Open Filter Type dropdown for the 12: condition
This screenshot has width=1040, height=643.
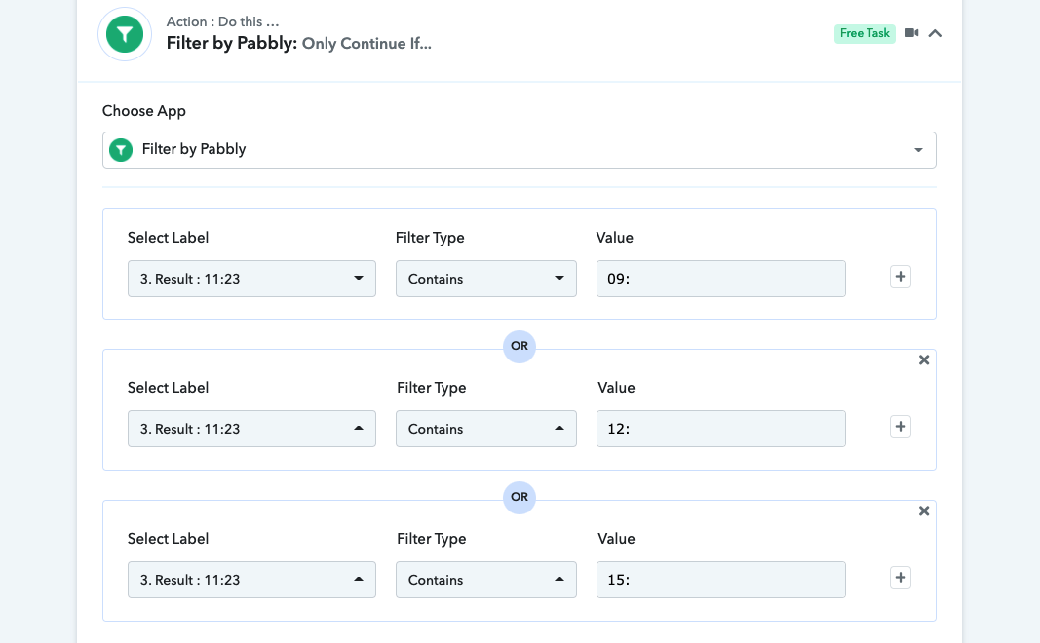486,429
